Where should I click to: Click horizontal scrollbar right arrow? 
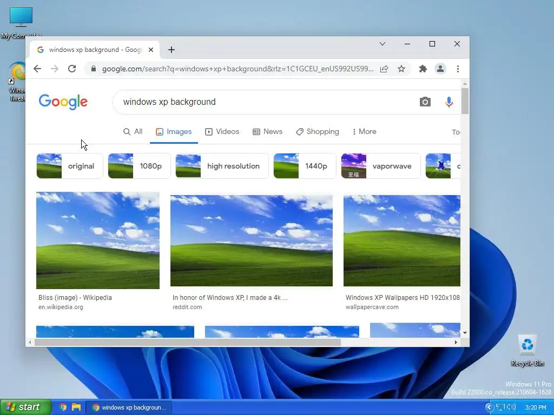[x=456, y=342]
